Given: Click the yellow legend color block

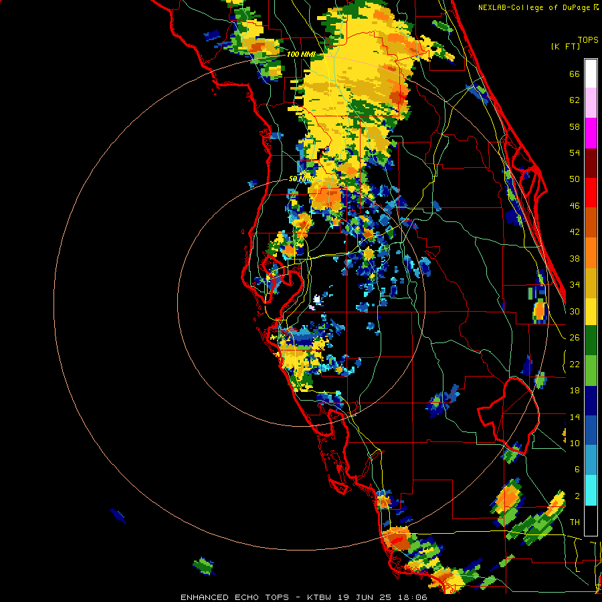Looking at the screenshot, I should pyautogui.click(x=591, y=312).
